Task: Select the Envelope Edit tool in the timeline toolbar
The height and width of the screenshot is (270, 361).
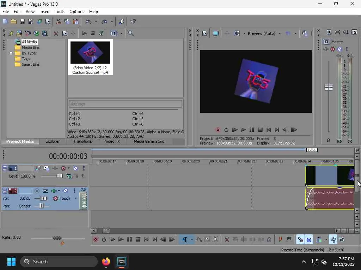Action: point(199,239)
